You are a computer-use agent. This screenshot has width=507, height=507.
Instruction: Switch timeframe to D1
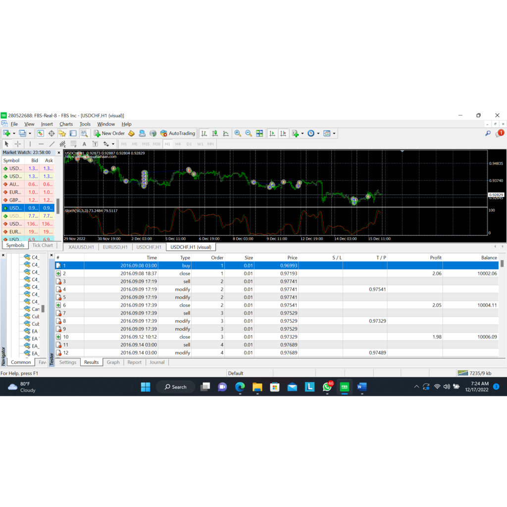point(189,144)
